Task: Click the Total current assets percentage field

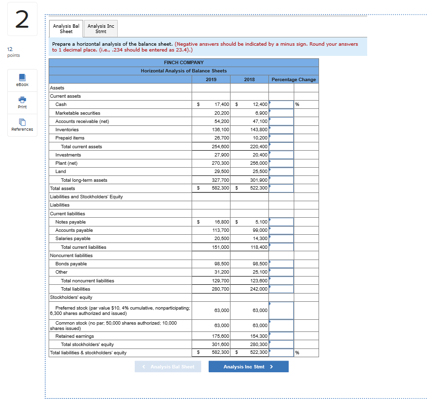Action: tap(281, 146)
